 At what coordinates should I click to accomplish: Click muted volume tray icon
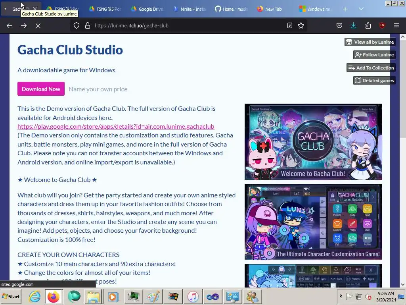click(x=368, y=296)
